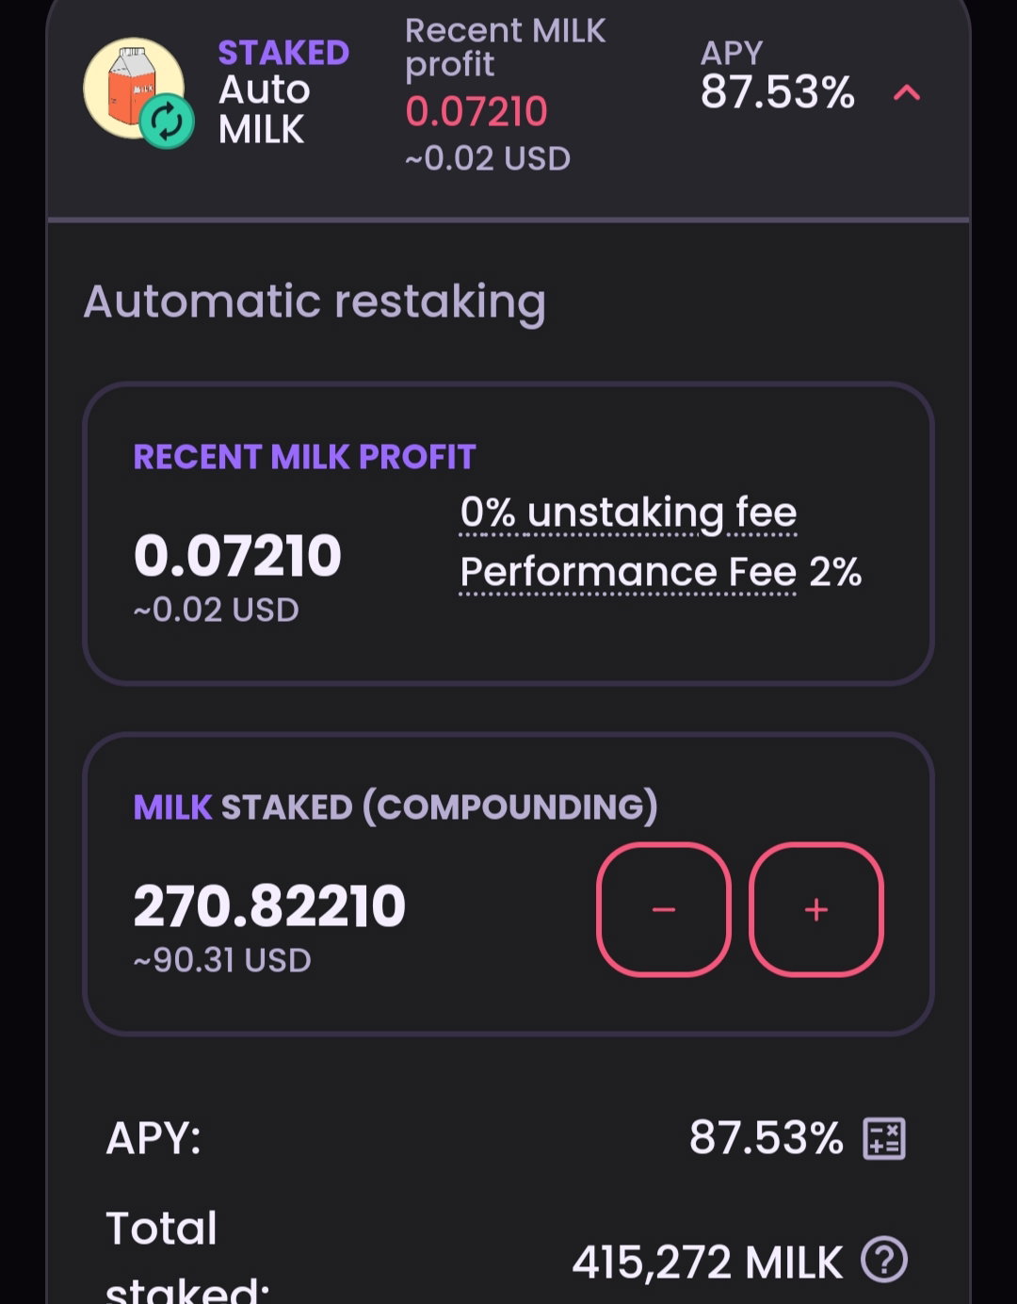The width and height of the screenshot is (1017, 1304).
Task: Stake more MILK with the plus button
Action: point(816,909)
